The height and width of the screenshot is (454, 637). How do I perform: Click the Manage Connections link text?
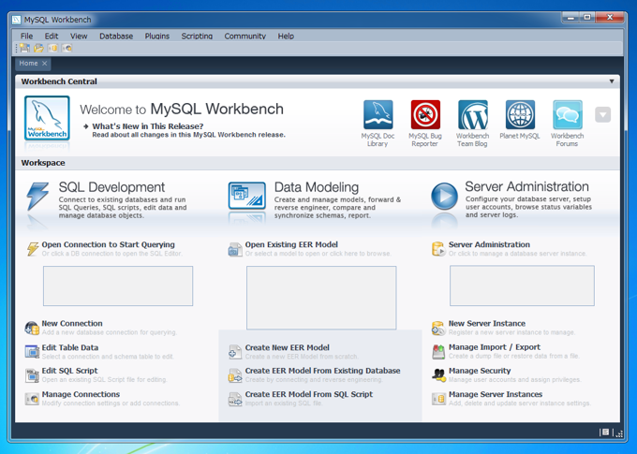81,394
